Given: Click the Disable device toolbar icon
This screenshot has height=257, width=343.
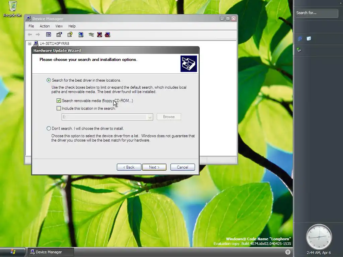Looking at the screenshot, I should pos(108,34).
